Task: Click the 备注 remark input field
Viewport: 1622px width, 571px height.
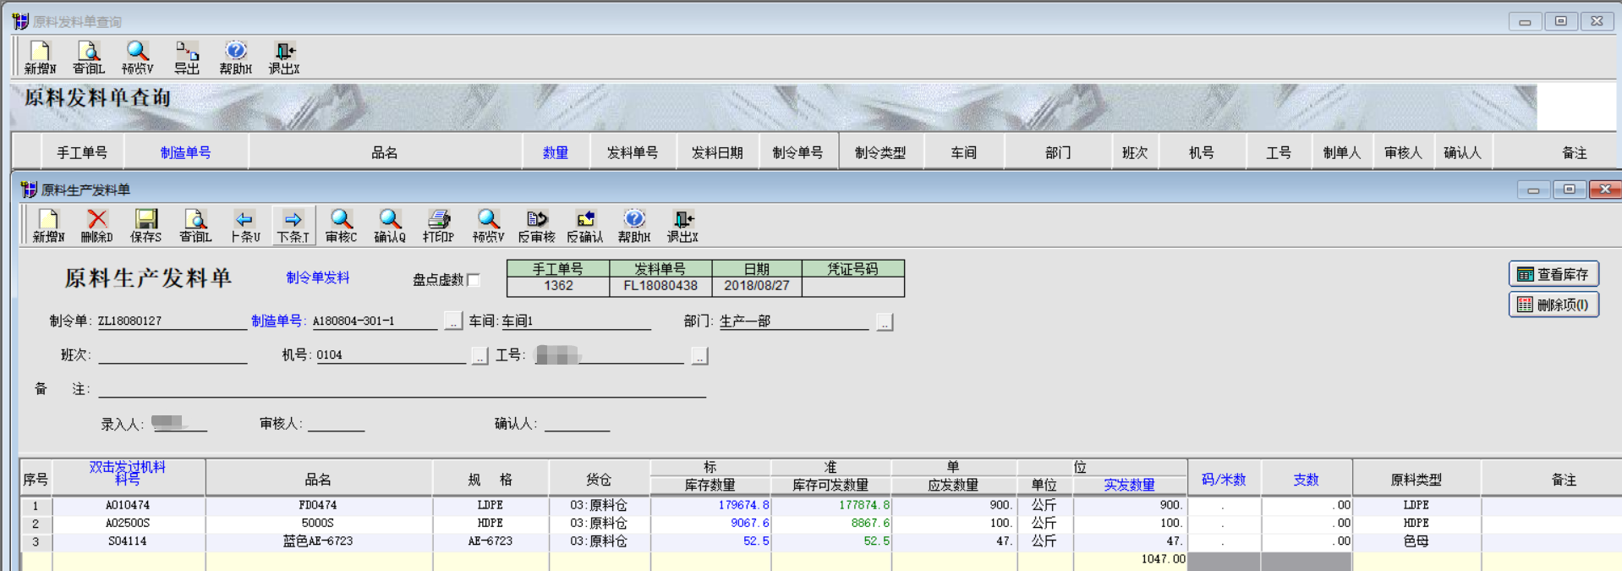Action: [x=402, y=388]
